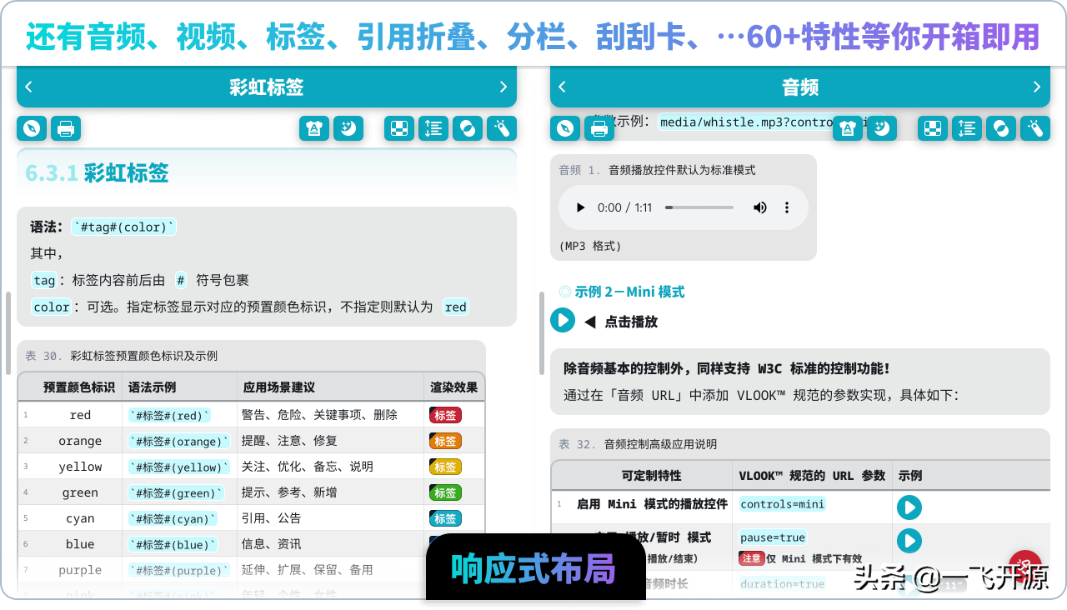
Task: Toggle dark mode moon in 彩虹标签 panel
Action: pos(348,128)
